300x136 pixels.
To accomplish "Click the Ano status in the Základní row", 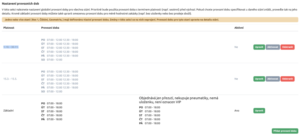I will click(x=237, y=111).
